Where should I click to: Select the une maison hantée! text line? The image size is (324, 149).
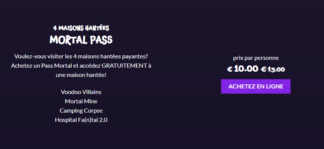pos(81,75)
